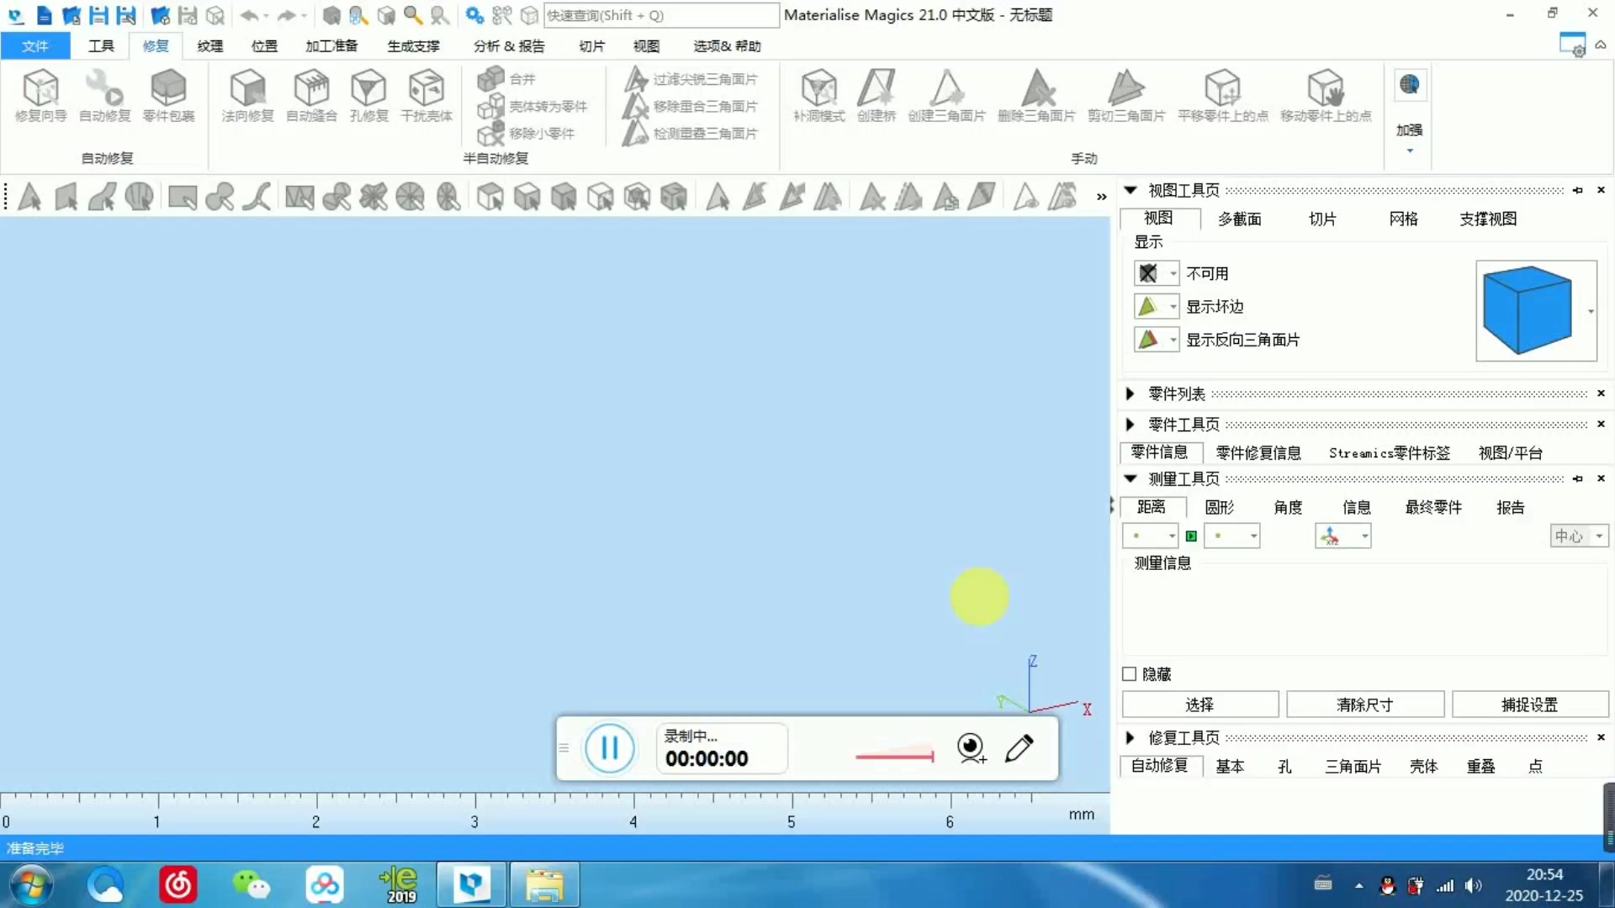Viewport: 1615px width, 908px height.
Task: Toggle 显示反向三角面片 flipped triangles display
Action: click(x=1147, y=340)
